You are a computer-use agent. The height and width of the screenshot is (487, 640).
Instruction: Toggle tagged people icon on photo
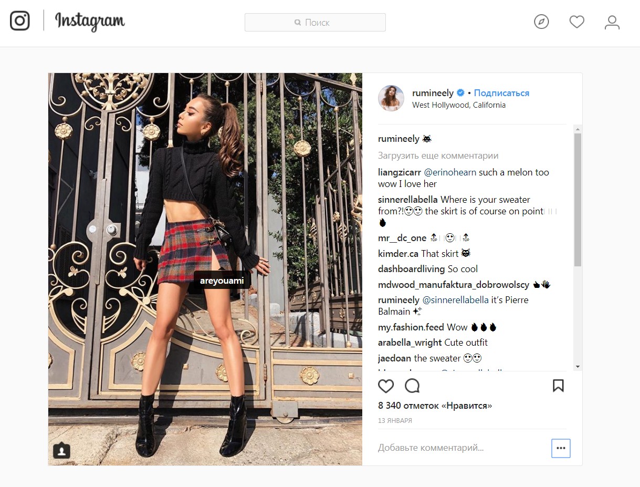[x=61, y=451]
